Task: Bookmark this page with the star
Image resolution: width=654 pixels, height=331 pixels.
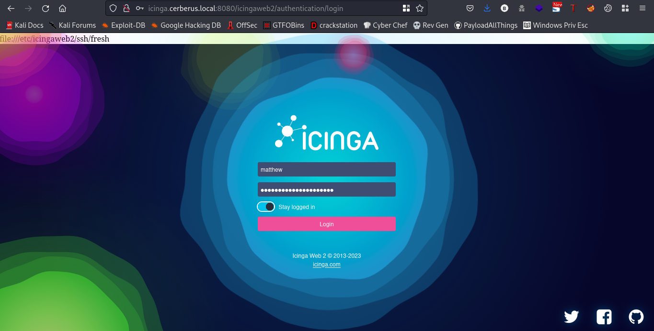Action: click(420, 8)
